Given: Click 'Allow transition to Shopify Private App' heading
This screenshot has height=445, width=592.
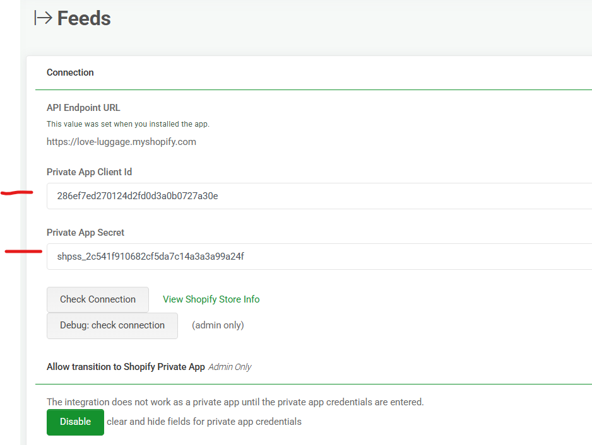Looking at the screenshot, I should [x=126, y=367].
